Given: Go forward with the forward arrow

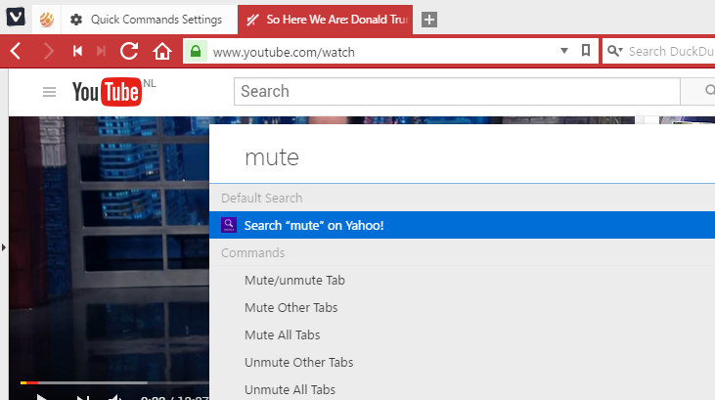Looking at the screenshot, I should (48, 51).
